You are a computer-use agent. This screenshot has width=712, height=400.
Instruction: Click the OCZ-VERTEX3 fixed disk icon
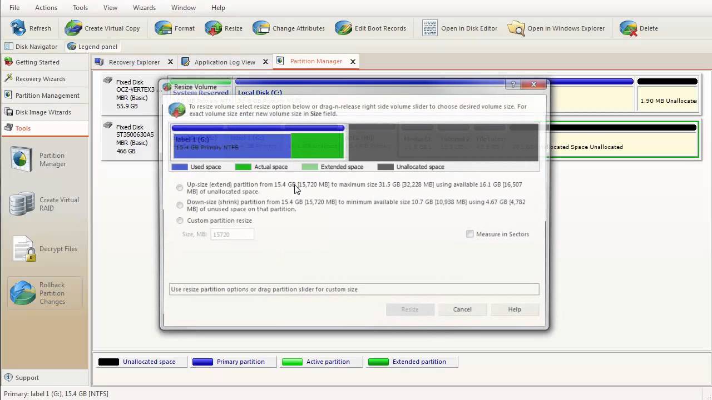[x=107, y=81]
